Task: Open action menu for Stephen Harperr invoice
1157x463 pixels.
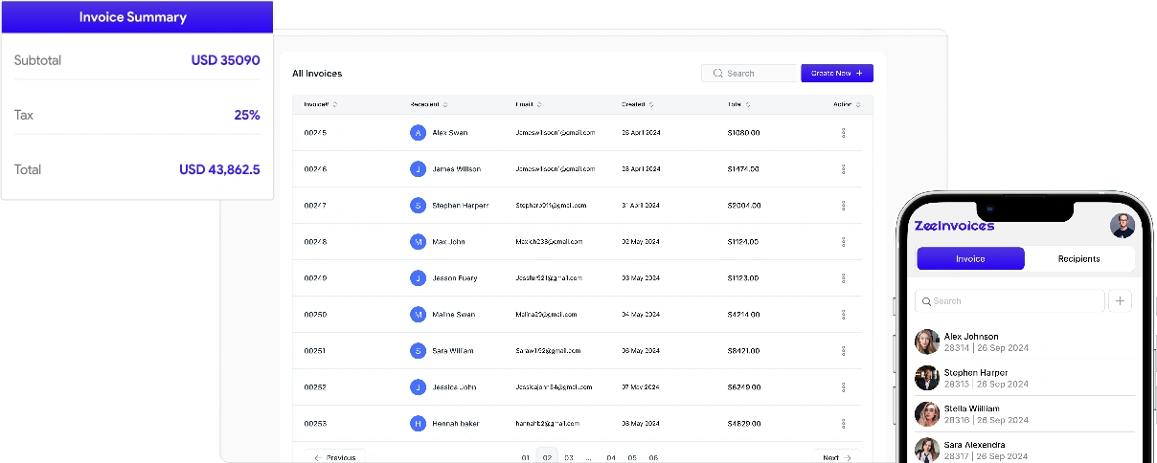Action: click(x=843, y=206)
